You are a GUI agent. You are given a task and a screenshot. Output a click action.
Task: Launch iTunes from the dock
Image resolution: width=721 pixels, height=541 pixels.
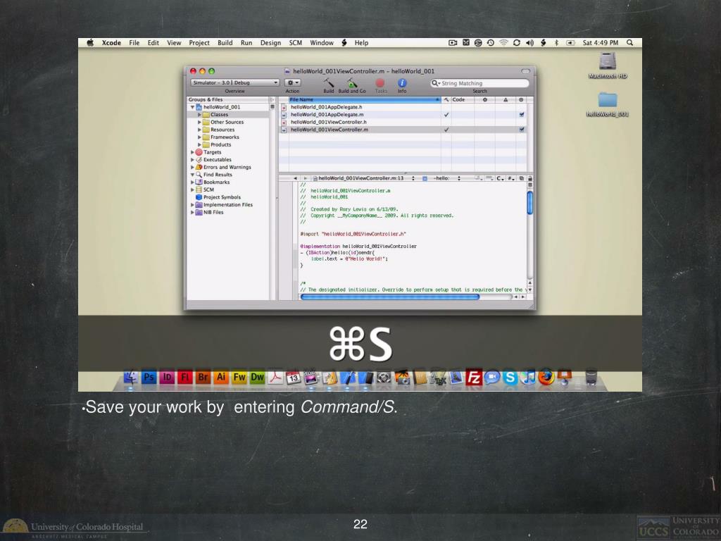pyautogui.click(x=528, y=378)
